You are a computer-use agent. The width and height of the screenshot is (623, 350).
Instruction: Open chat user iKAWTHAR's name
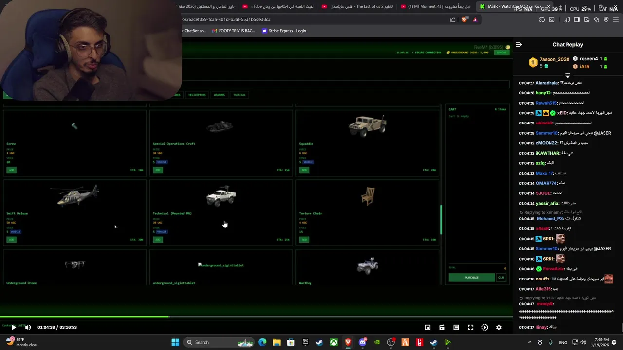click(x=548, y=153)
